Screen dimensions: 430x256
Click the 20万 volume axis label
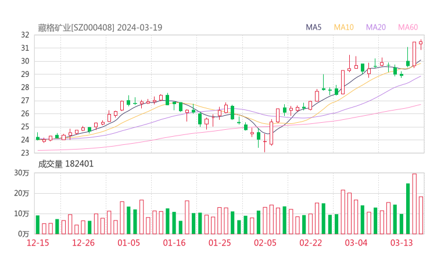(21, 193)
